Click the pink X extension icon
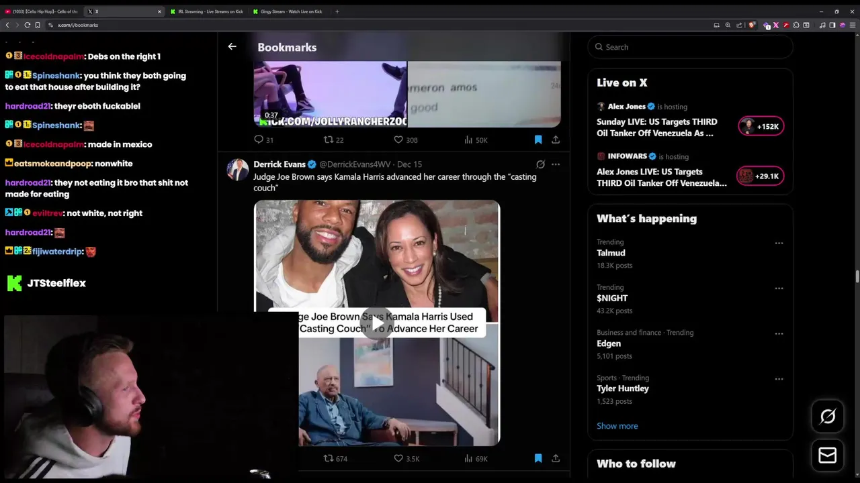 coord(776,25)
